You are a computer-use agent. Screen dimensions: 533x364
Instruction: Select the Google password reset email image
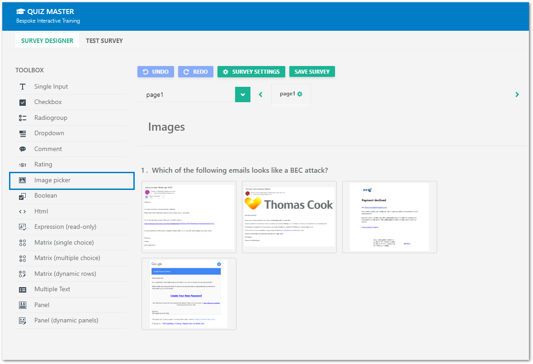click(x=189, y=294)
